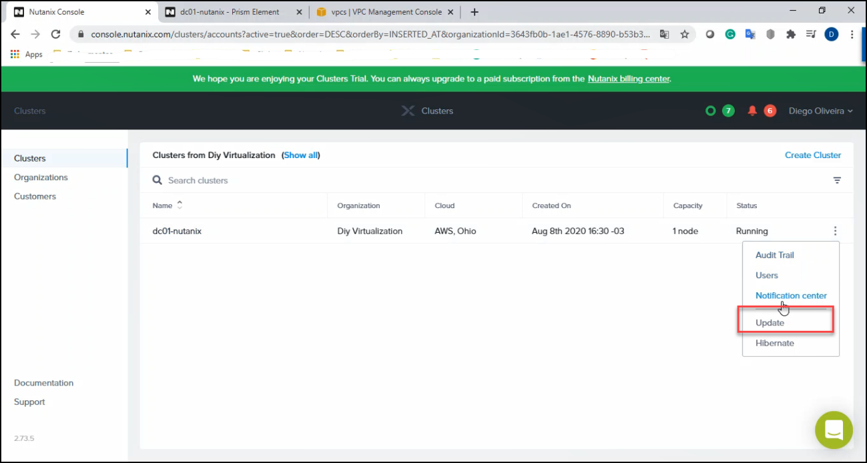Viewport: 867px width, 463px height.
Task: Click the Create Cluster link
Action: click(x=812, y=155)
